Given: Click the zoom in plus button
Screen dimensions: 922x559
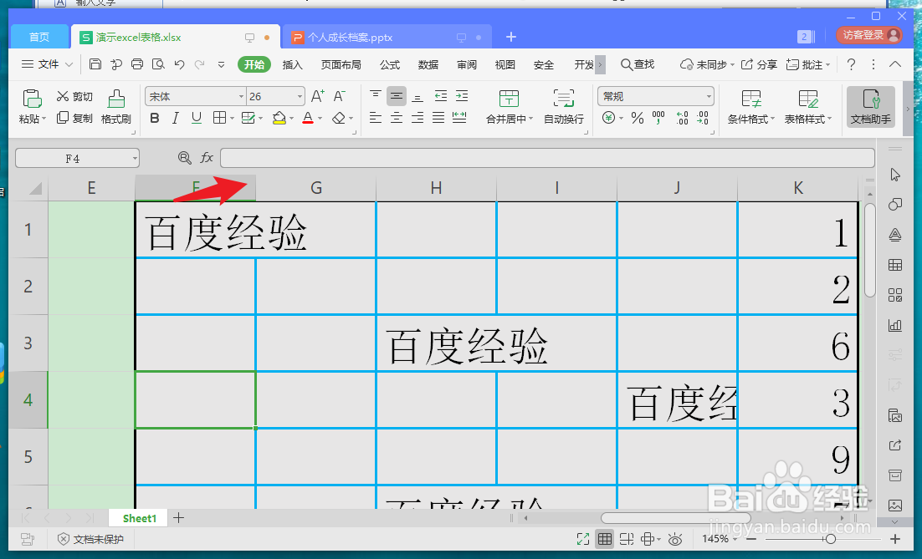Looking at the screenshot, I should (x=895, y=538).
